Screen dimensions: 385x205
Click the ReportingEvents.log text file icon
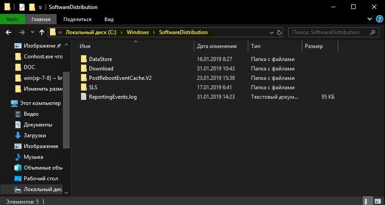pyautogui.click(x=84, y=97)
